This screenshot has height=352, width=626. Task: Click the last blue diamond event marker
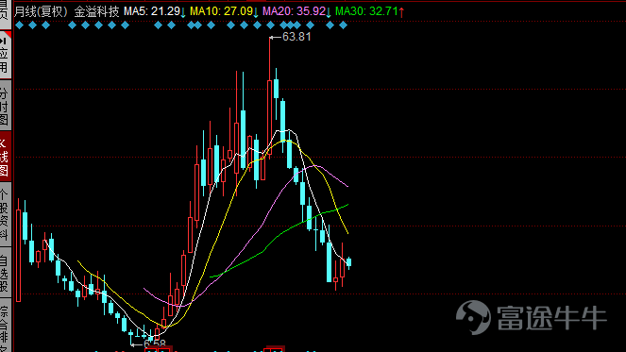pyautogui.click(x=344, y=25)
